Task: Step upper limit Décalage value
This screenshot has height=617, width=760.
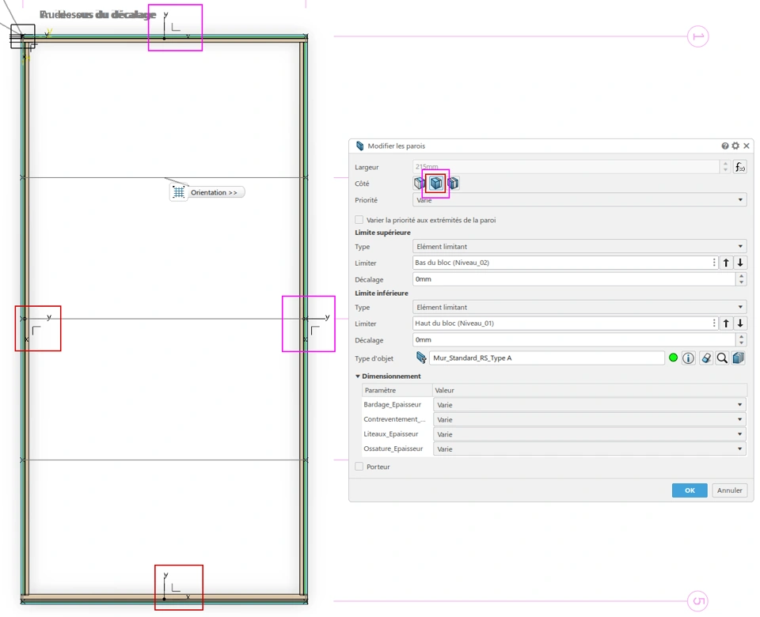Action: pyautogui.click(x=741, y=279)
